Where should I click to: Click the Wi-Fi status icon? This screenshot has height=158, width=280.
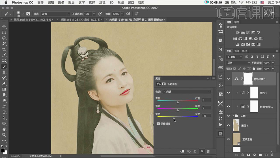(x=241, y=3)
